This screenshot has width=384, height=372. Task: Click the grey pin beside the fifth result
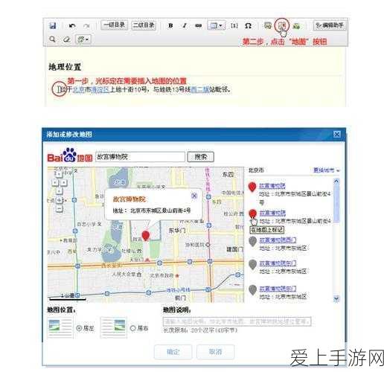pos(252,290)
